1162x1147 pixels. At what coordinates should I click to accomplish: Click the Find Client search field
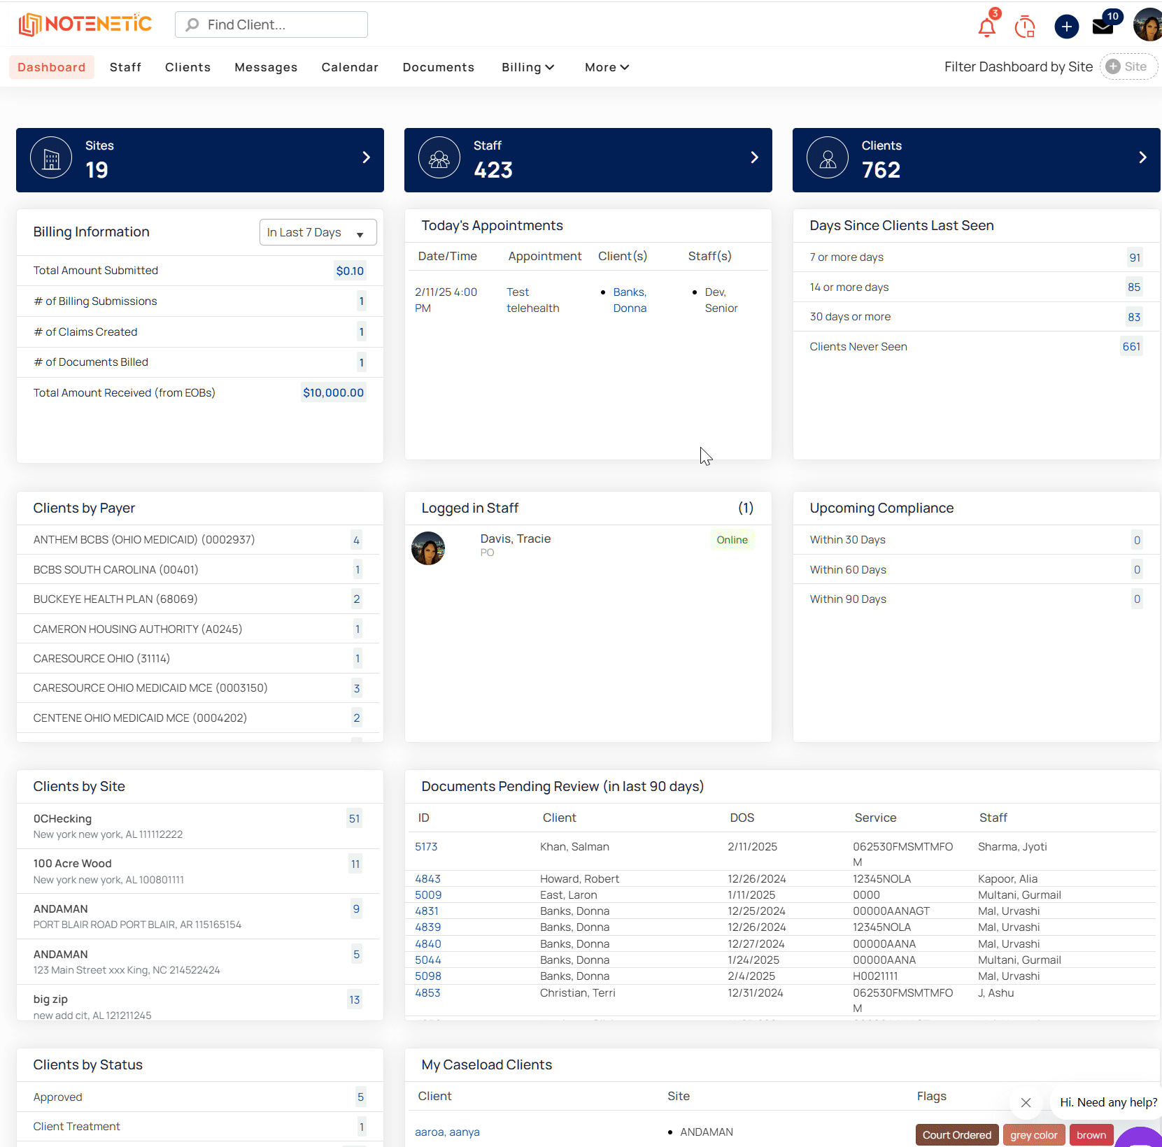271,24
